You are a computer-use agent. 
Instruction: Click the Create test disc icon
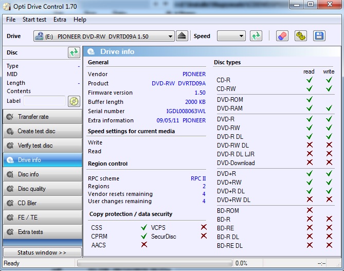10,131
